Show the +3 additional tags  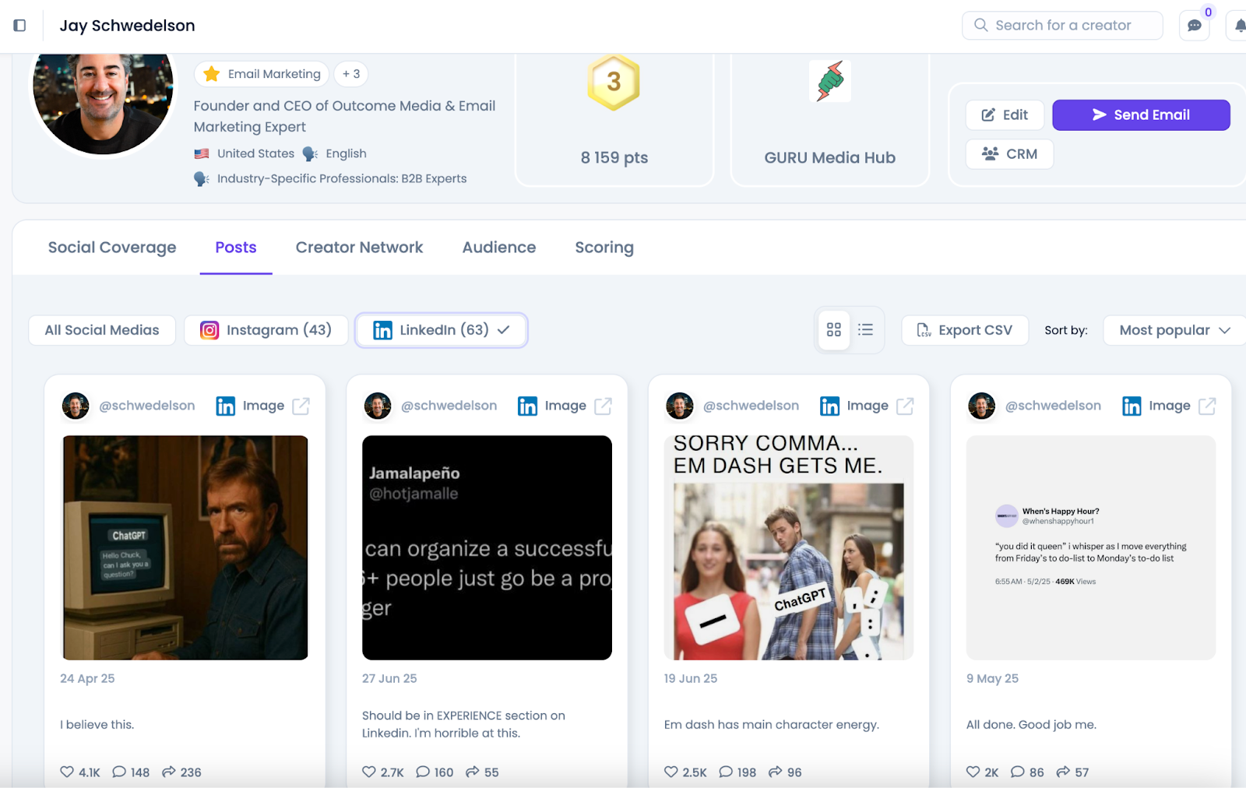tap(351, 74)
